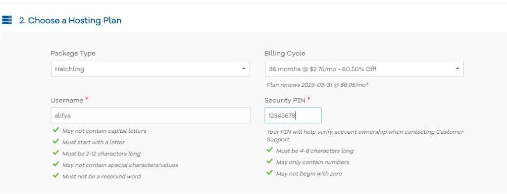Click the Billing Cycle label
This screenshot has width=507, height=194.
[285, 53]
